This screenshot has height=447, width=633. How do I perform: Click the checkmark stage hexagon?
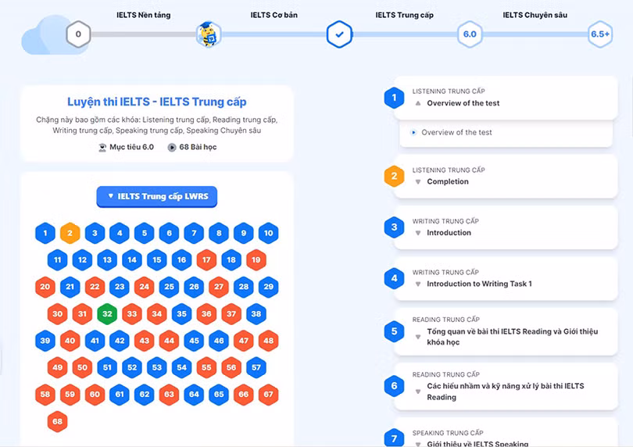[x=339, y=34]
